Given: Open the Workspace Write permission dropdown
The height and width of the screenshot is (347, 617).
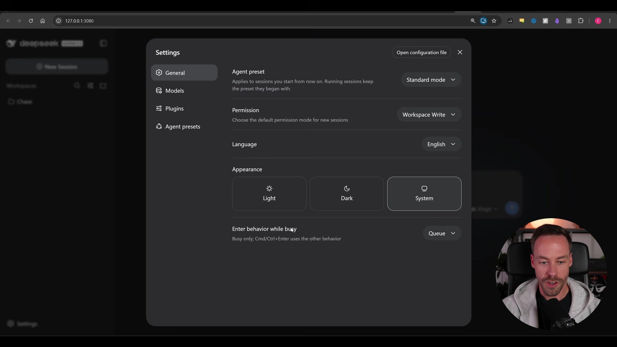Looking at the screenshot, I should [429, 115].
